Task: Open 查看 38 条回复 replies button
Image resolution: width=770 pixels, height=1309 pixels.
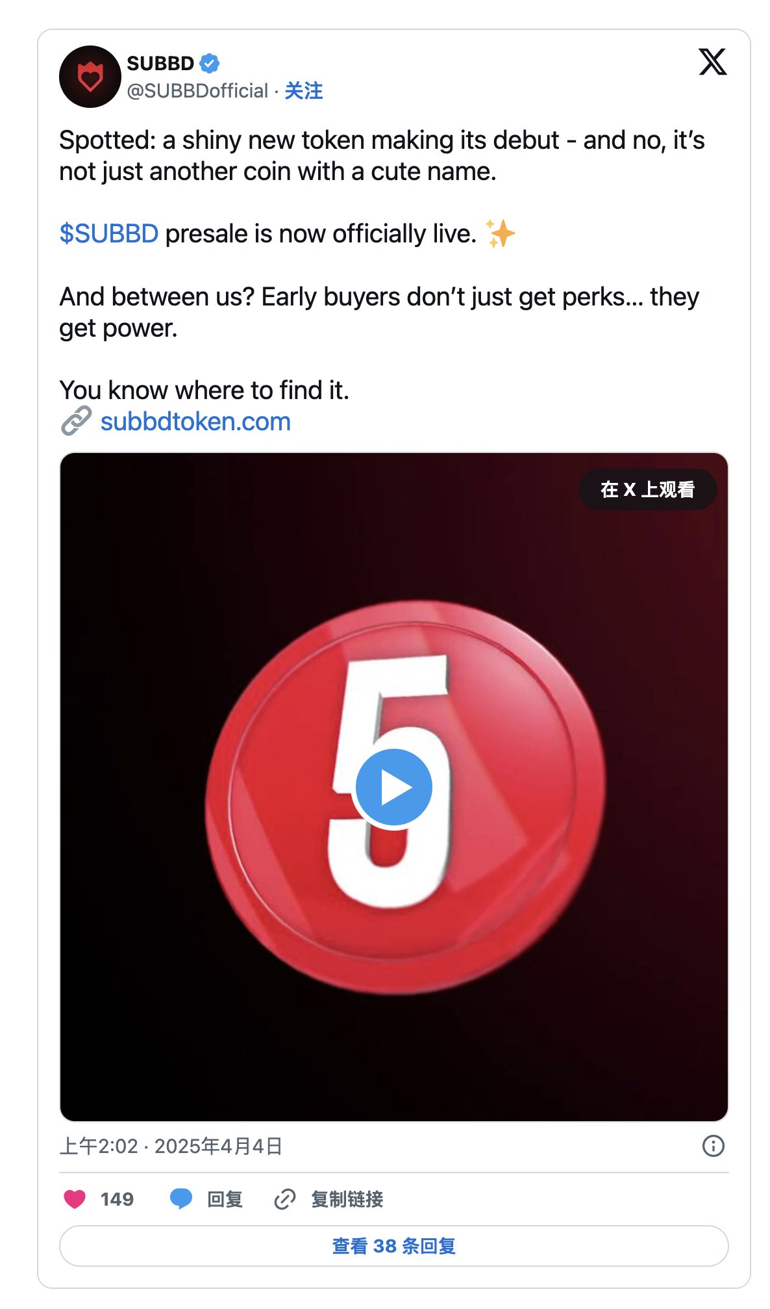Action: tap(393, 1246)
